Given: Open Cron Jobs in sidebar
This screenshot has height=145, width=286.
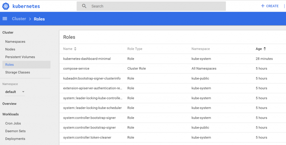Looking at the screenshot, I should tap(13, 123).
